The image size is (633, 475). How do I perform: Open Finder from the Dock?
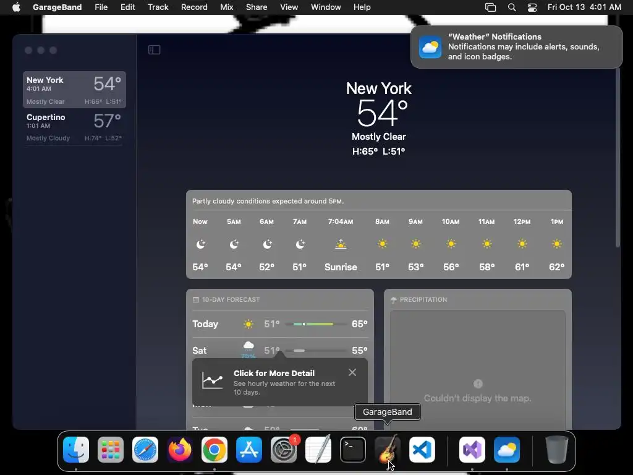(x=76, y=450)
